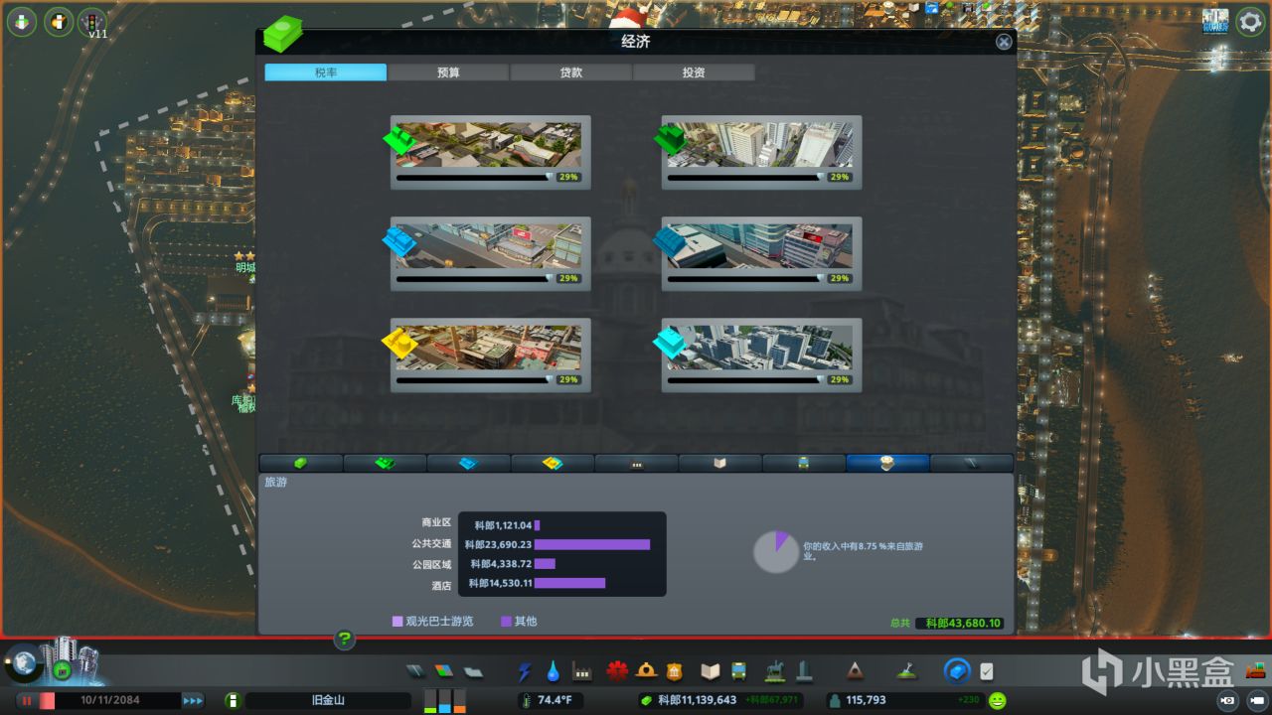The image size is (1272, 715).
Task: Switch to the 贷款 loans tab
Action: (x=570, y=72)
